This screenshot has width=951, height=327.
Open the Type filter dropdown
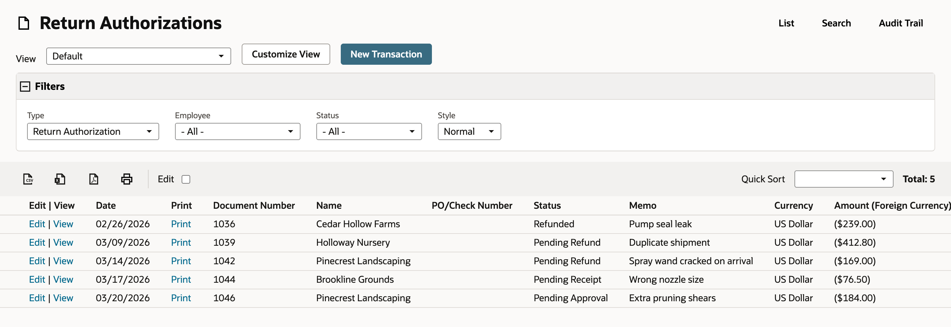[93, 131]
